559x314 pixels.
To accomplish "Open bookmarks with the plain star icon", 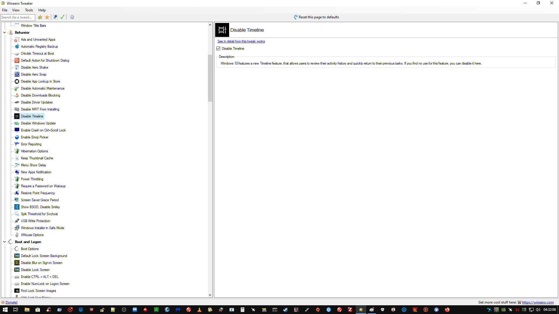I will 47,17.
